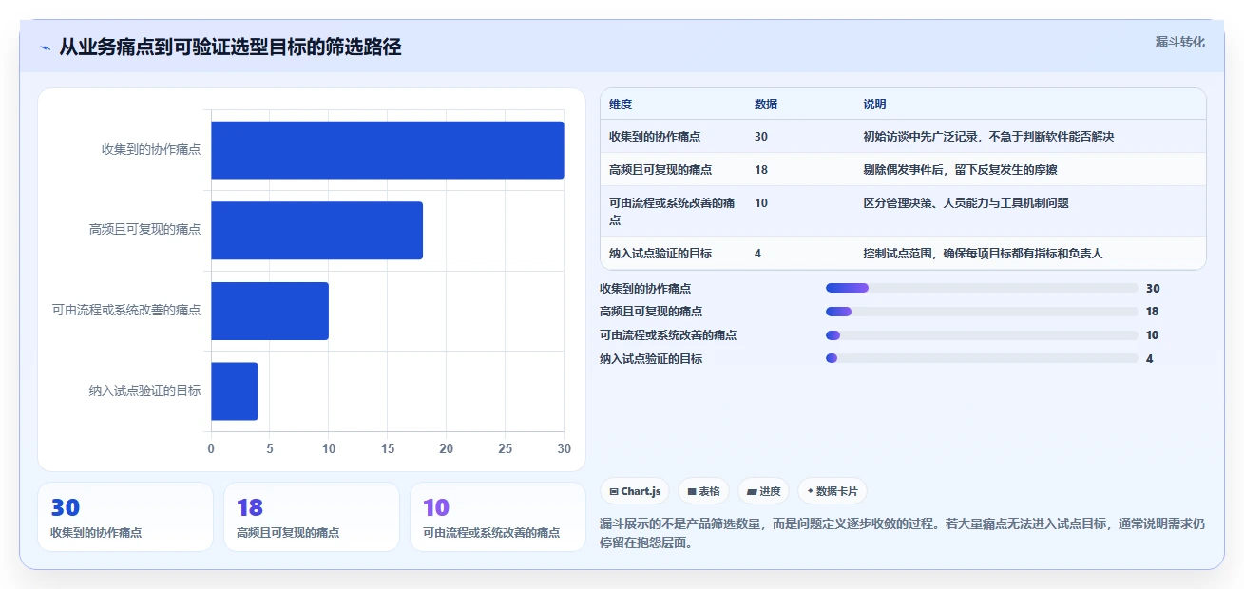This screenshot has width=1244, height=589.
Task: Click progress list label 纳入试点验证的目标
Action: tap(651, 359)
